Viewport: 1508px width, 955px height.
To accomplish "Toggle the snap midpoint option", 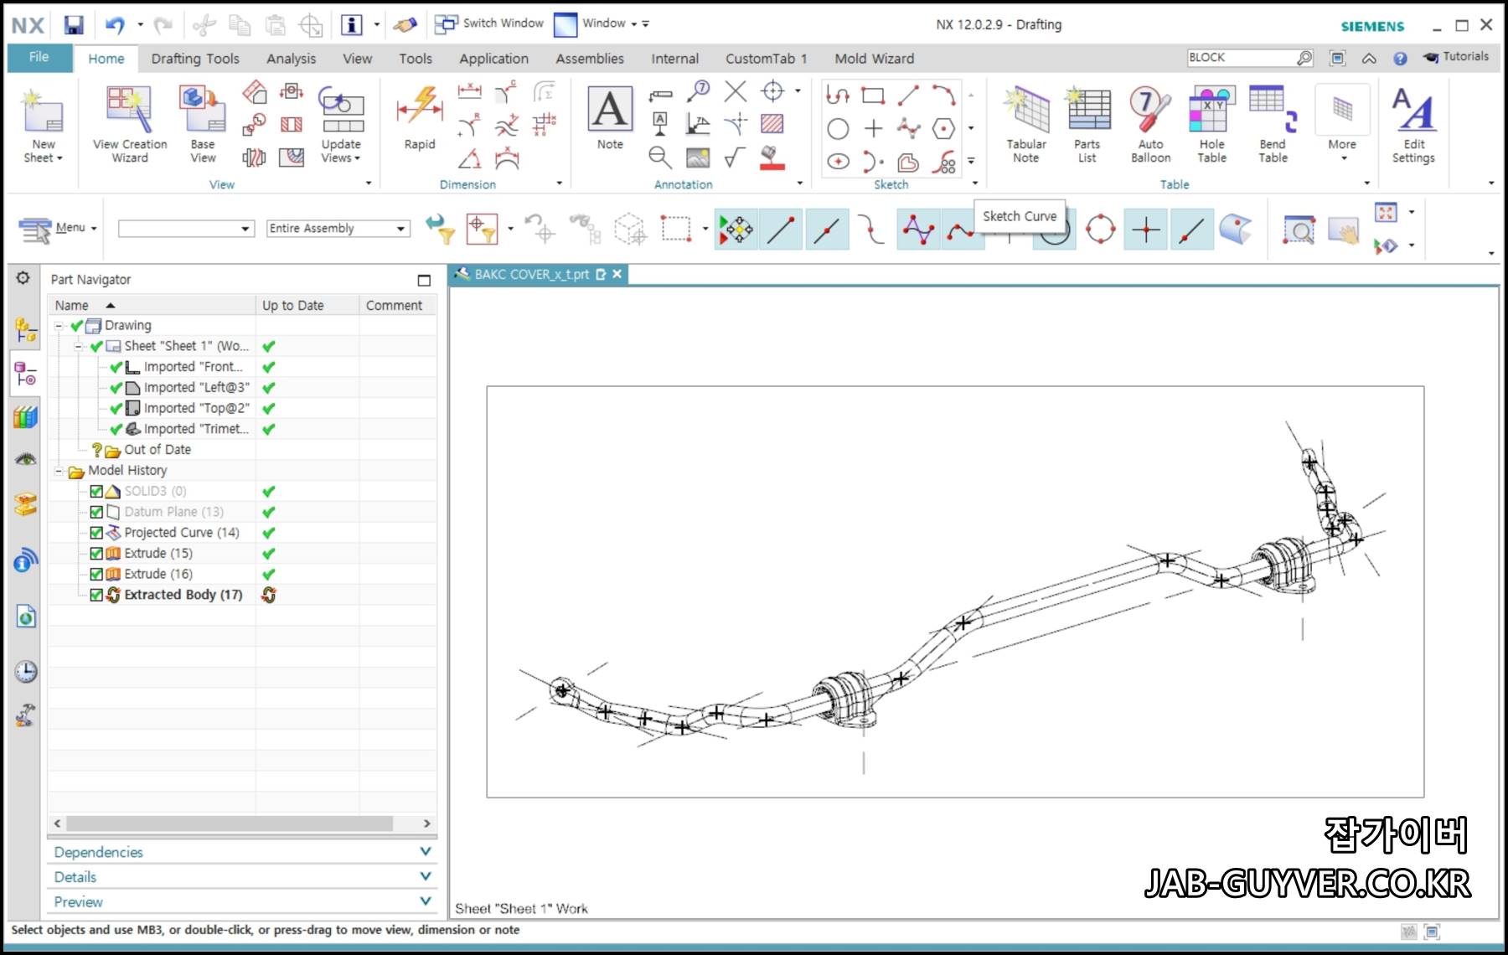I will click(x=827, y=229).
